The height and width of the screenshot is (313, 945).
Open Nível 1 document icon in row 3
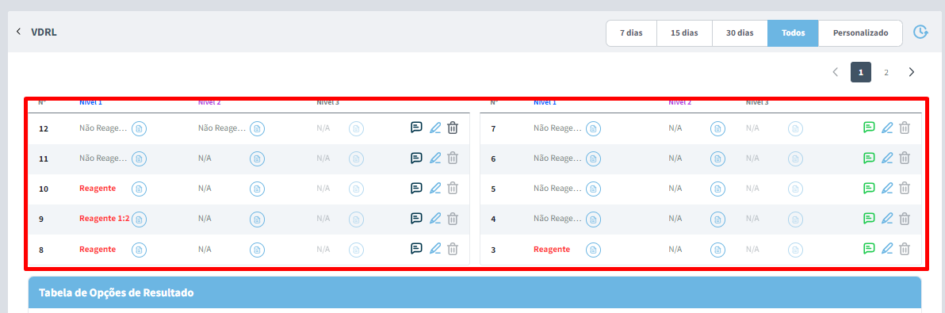(594, 249)
